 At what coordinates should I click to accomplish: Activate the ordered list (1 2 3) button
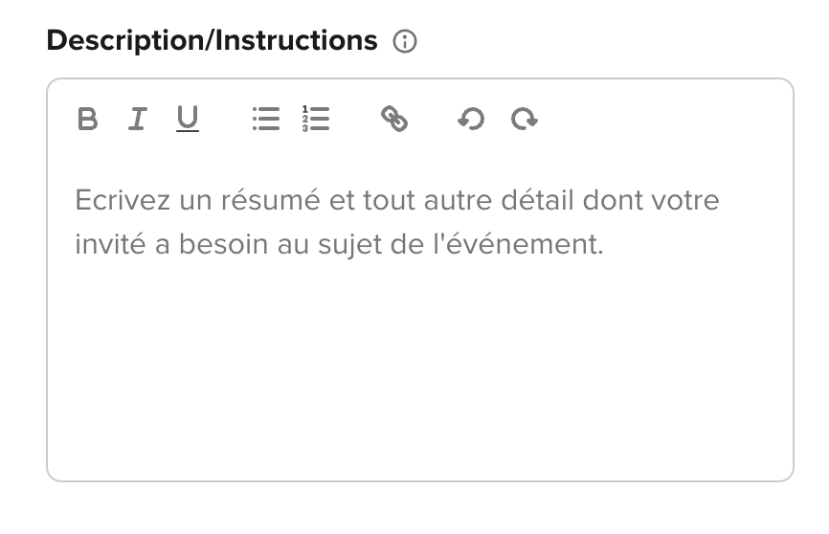(x=316, y=119)
